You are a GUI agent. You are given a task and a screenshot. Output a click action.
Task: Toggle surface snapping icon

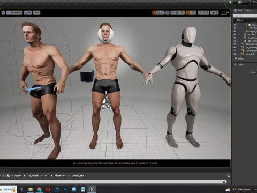tap(172, 13)
